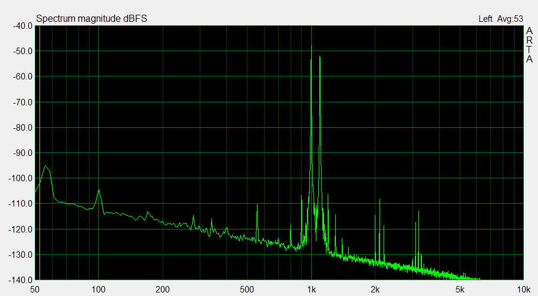The image size is (538, 296).
Task: Click the -130.0 y-axis value
Action: point(21,255)
